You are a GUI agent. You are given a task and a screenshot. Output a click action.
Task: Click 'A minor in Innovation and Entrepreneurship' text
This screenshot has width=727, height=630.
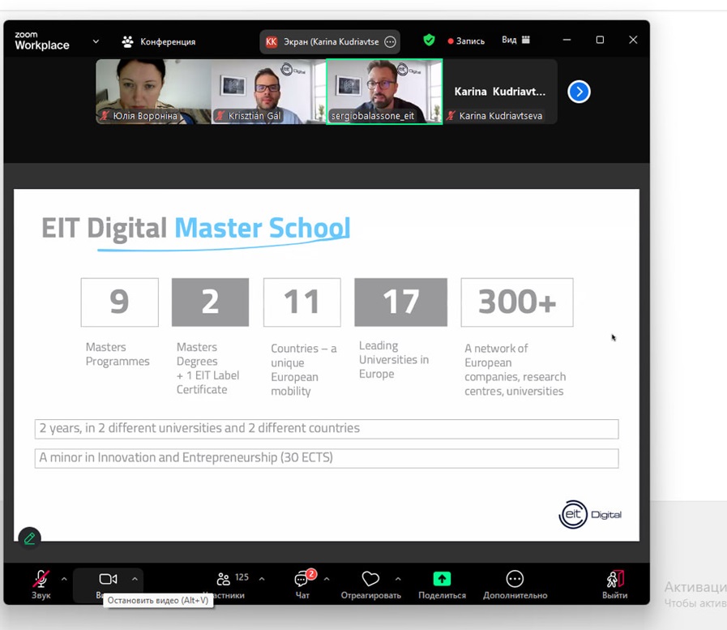(186, 458)
